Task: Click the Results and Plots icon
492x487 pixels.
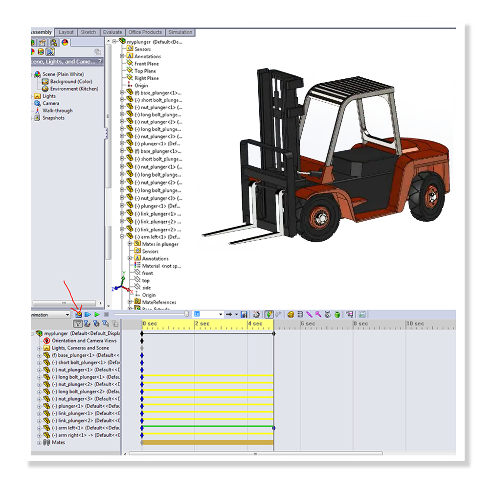Action: tap(350, 314)
